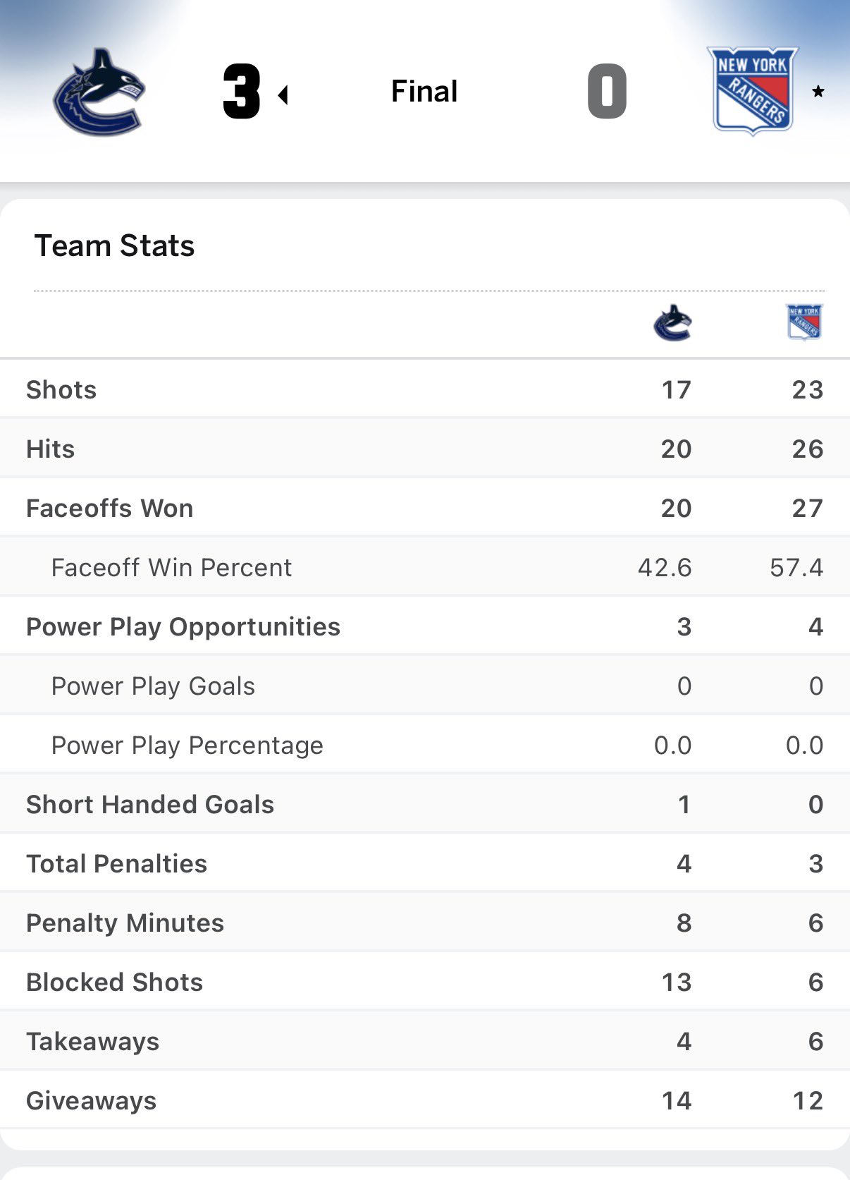Click the small Rangers logo column header

804,322
